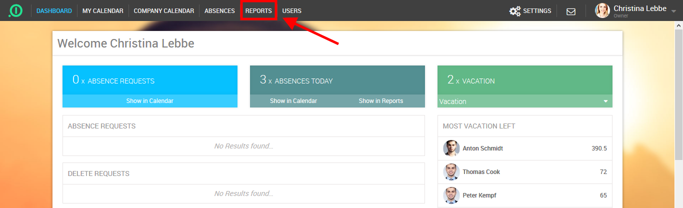Viewport: 683px width, 208px height.
Task: Show absence requests in calendar
Action: [x=149, y=101]
